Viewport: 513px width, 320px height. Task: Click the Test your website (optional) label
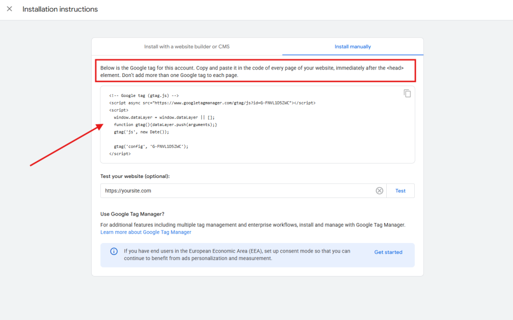coord(135,176)
